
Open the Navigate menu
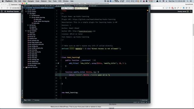pos(31,1)
